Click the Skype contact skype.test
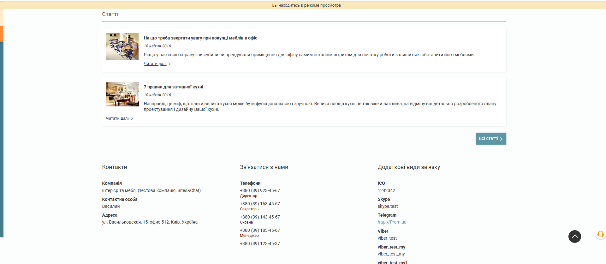 tap(388, 206)
